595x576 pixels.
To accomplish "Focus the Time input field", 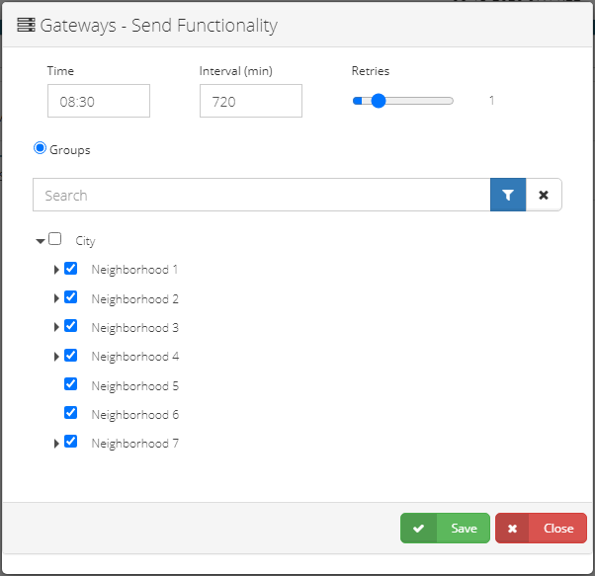I will click(99, 101).
